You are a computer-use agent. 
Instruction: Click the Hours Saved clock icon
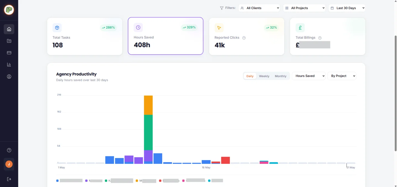(138, 27)
